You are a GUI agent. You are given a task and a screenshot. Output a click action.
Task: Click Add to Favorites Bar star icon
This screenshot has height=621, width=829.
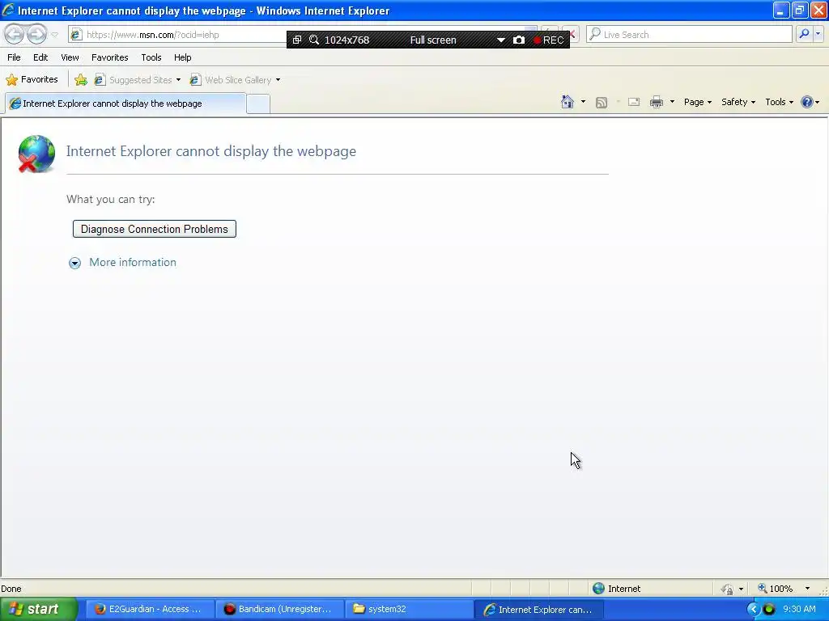[81, 80]
